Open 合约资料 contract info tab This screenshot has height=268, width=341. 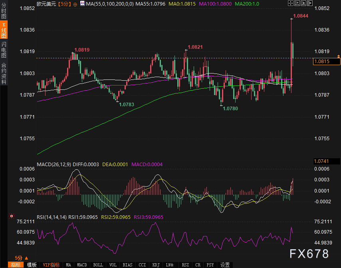click(x=4, y=73)
